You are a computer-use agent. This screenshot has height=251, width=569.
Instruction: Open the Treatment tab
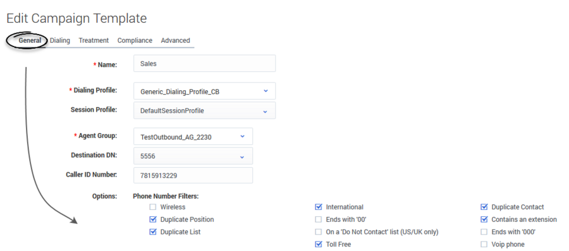tap(94, 40)
